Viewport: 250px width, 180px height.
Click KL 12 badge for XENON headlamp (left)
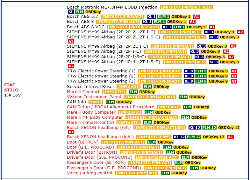point(194,128)
